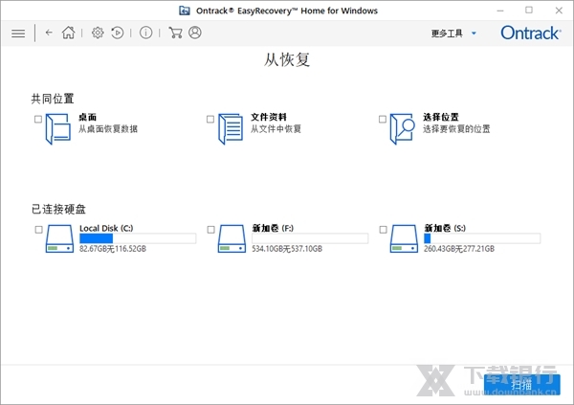
Task: Open settings gear icon
Action: (x=98, y=33)
